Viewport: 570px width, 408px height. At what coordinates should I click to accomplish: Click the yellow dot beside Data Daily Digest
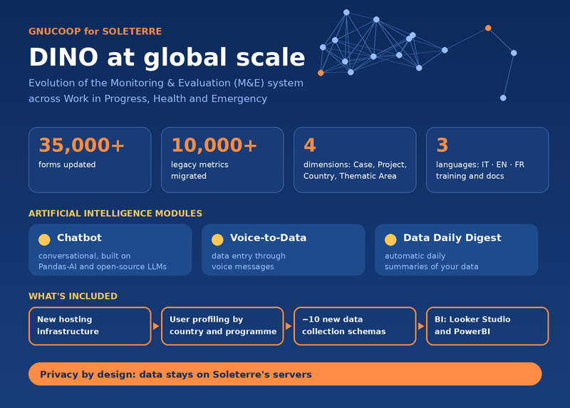(x=390, y=240)
